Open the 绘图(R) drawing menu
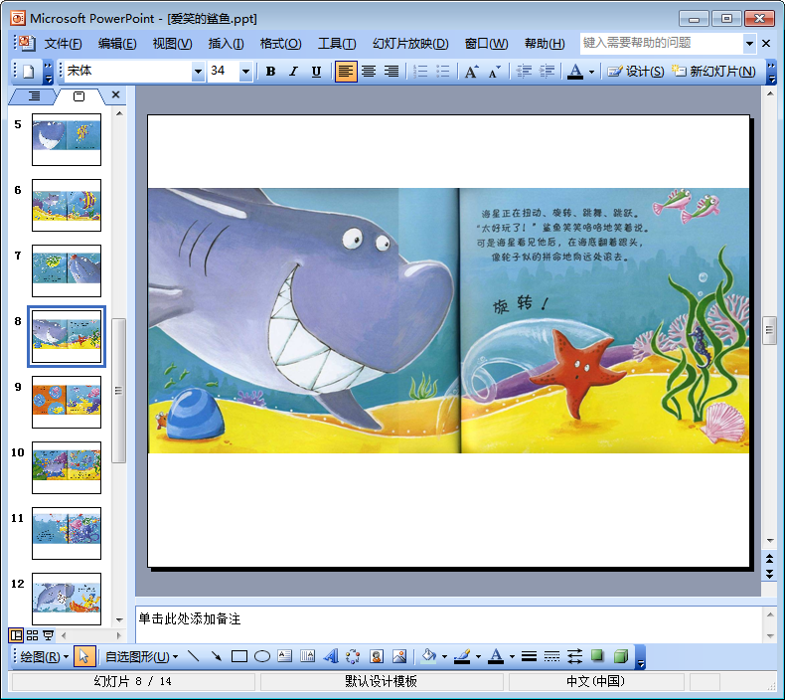Screen dimensions: 785x700 click(x=44, y=656)
